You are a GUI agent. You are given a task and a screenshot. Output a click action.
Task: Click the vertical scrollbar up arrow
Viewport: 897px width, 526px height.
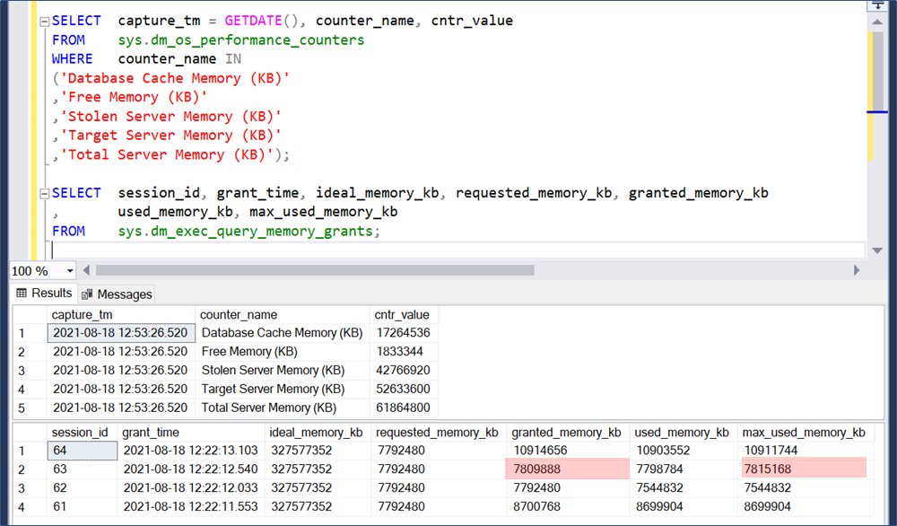coord(877,22)
